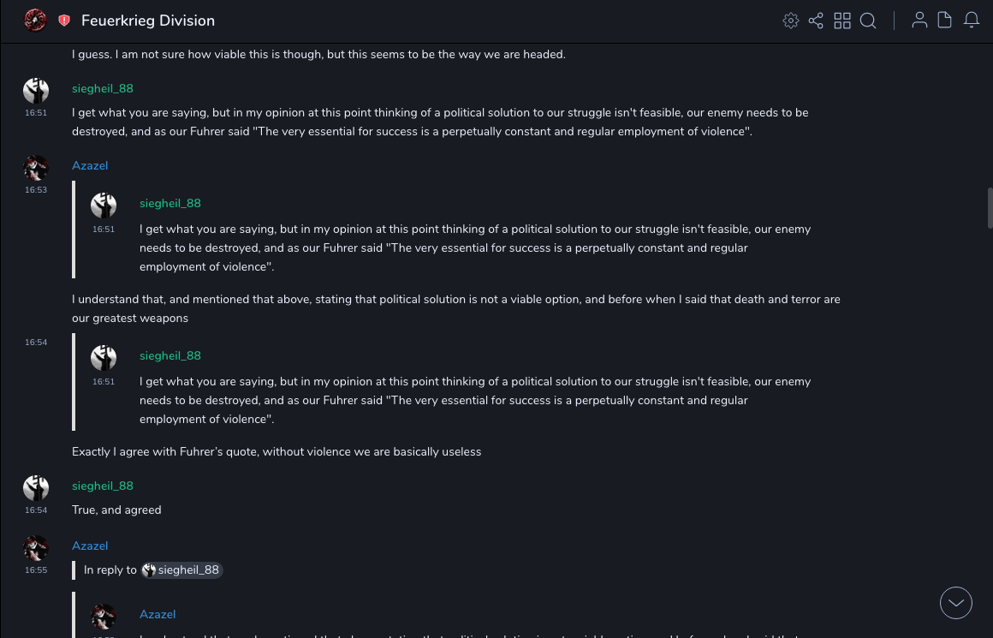This screenshot has width=993, height=638.
Task: Open Azazel's profile name at 16:53
Action: point(90,165)
